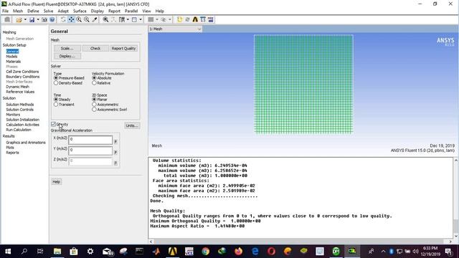Image resolution: width=459 pixels, height=258 pixels.
Task: Click the blue panels toolbar icon at the right end
Action: coord(211,19)
